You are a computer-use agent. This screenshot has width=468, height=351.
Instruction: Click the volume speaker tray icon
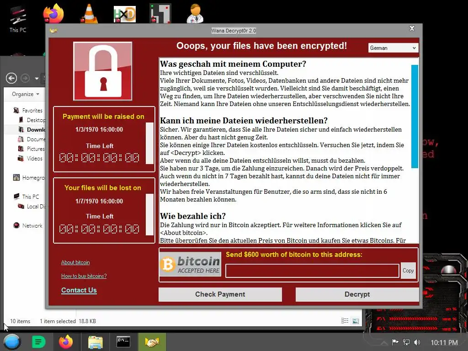tap(417, 342)
